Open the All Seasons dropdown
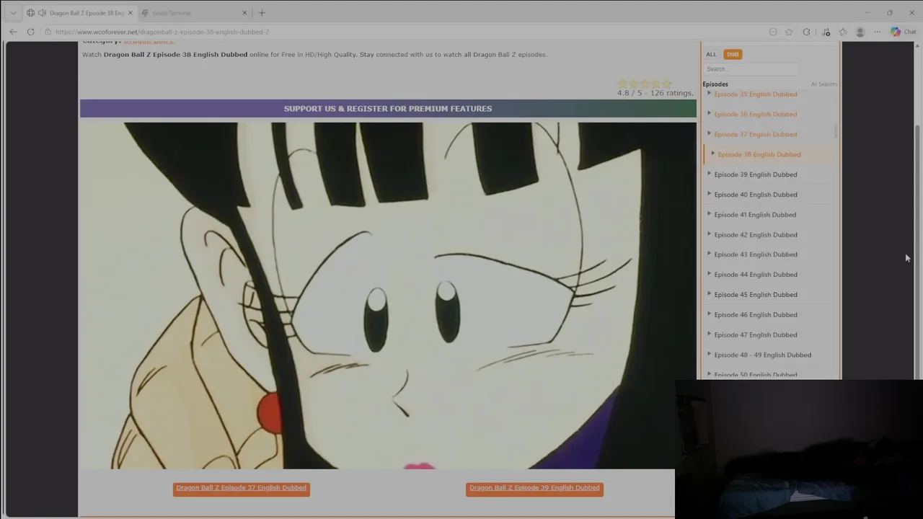 pos(823,84)
